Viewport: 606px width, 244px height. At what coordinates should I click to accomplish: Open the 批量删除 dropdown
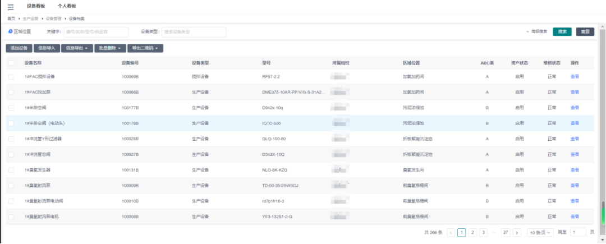109,48
